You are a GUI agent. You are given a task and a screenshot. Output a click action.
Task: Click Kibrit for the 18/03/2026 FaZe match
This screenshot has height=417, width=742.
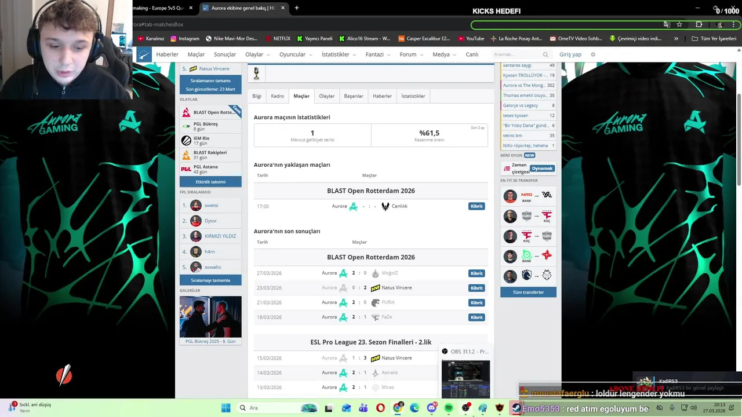477,317
